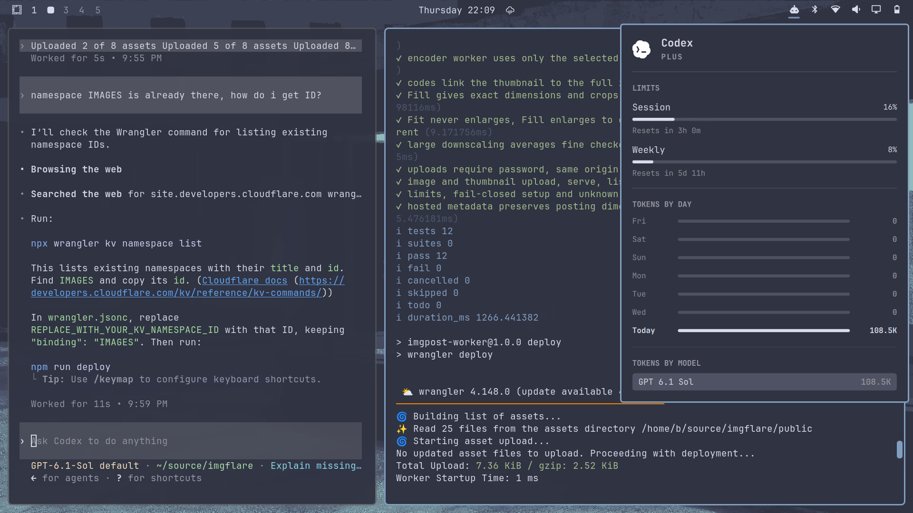Open the clock Thursday 22:09
The width and height of the screenshot is (913, 513).
click(x=456, y=10)
